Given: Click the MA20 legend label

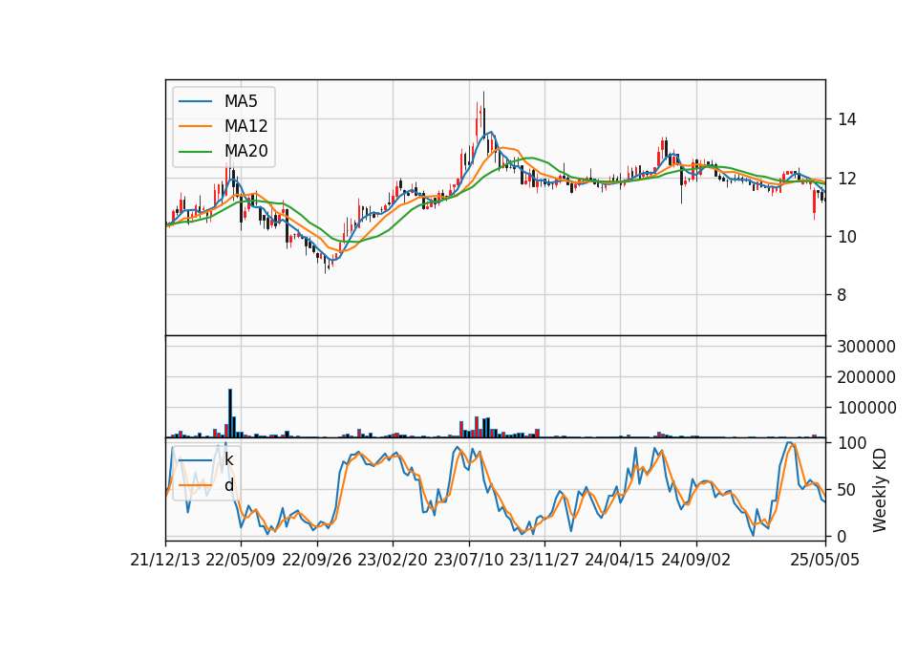Looking at the screenshot, I should coord(245,151).
